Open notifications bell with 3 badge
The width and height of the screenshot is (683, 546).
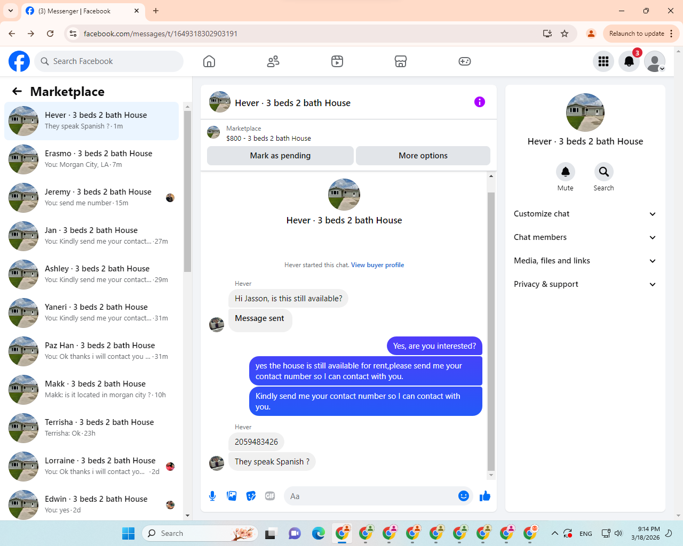(x=629, y=61)
